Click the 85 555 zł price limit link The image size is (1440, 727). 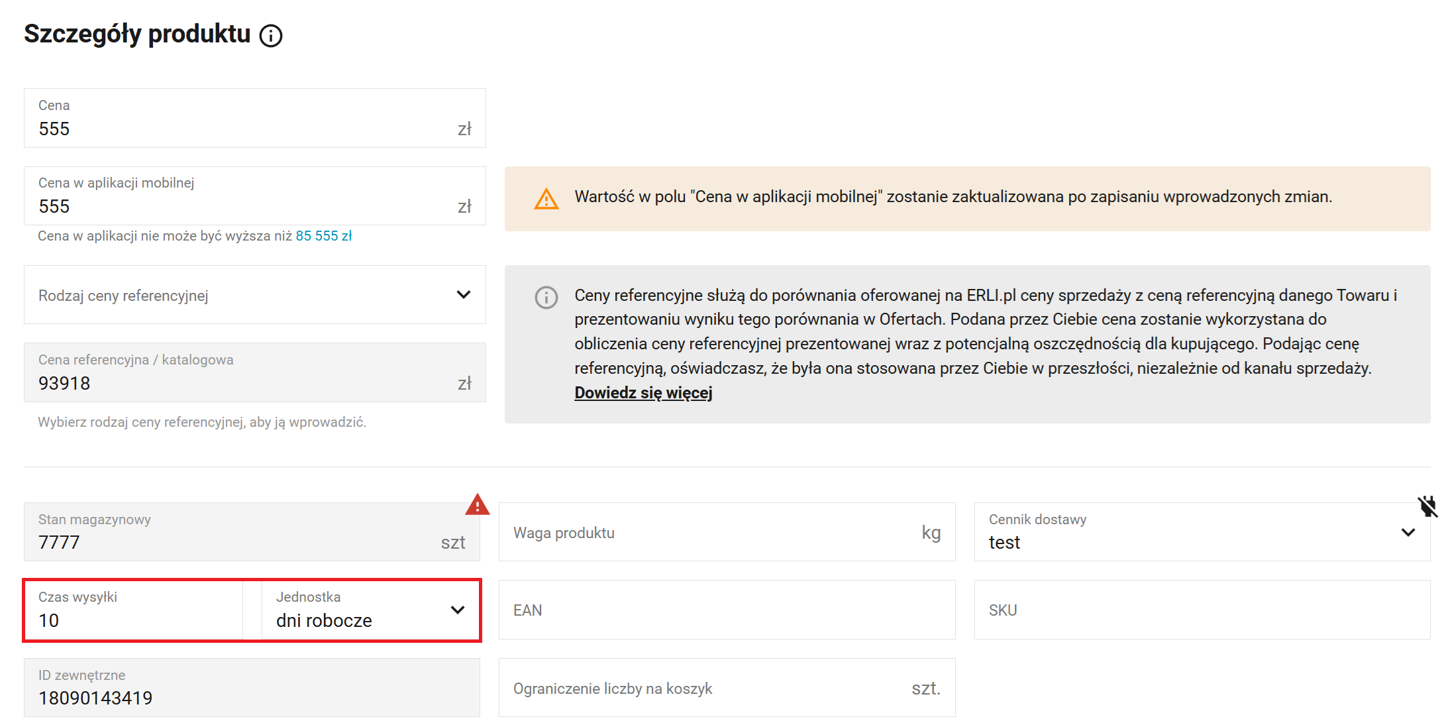(x=323, y=236)
